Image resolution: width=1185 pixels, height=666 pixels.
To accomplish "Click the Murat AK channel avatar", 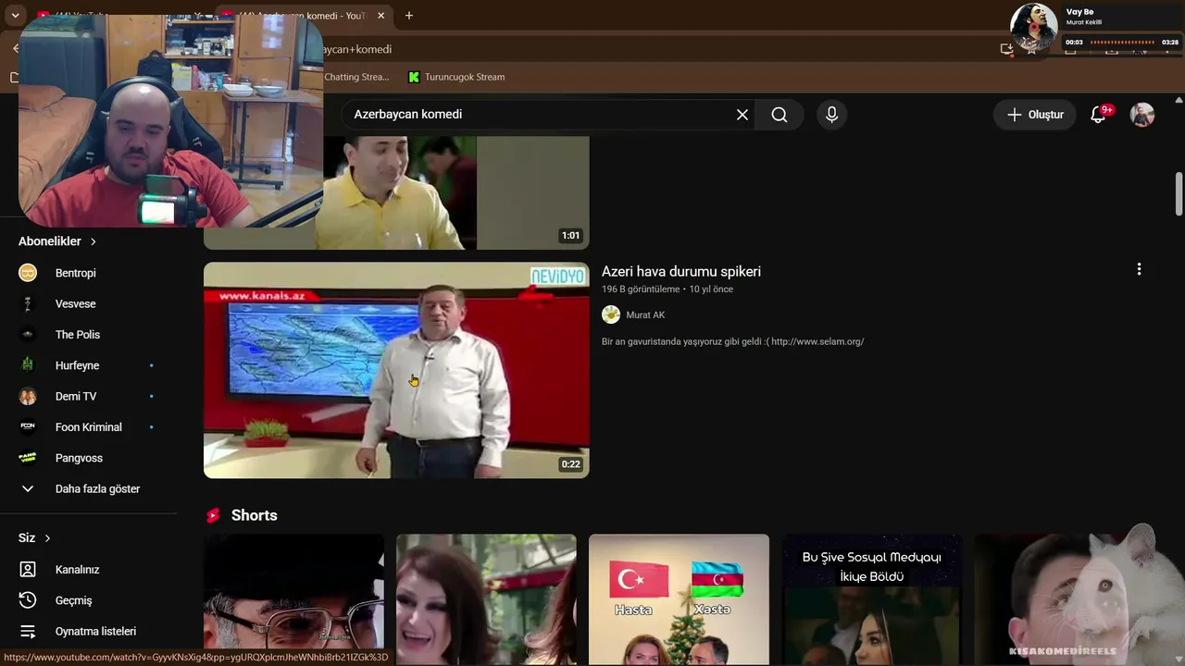I will pyautogui.click(x=611, y=314).
